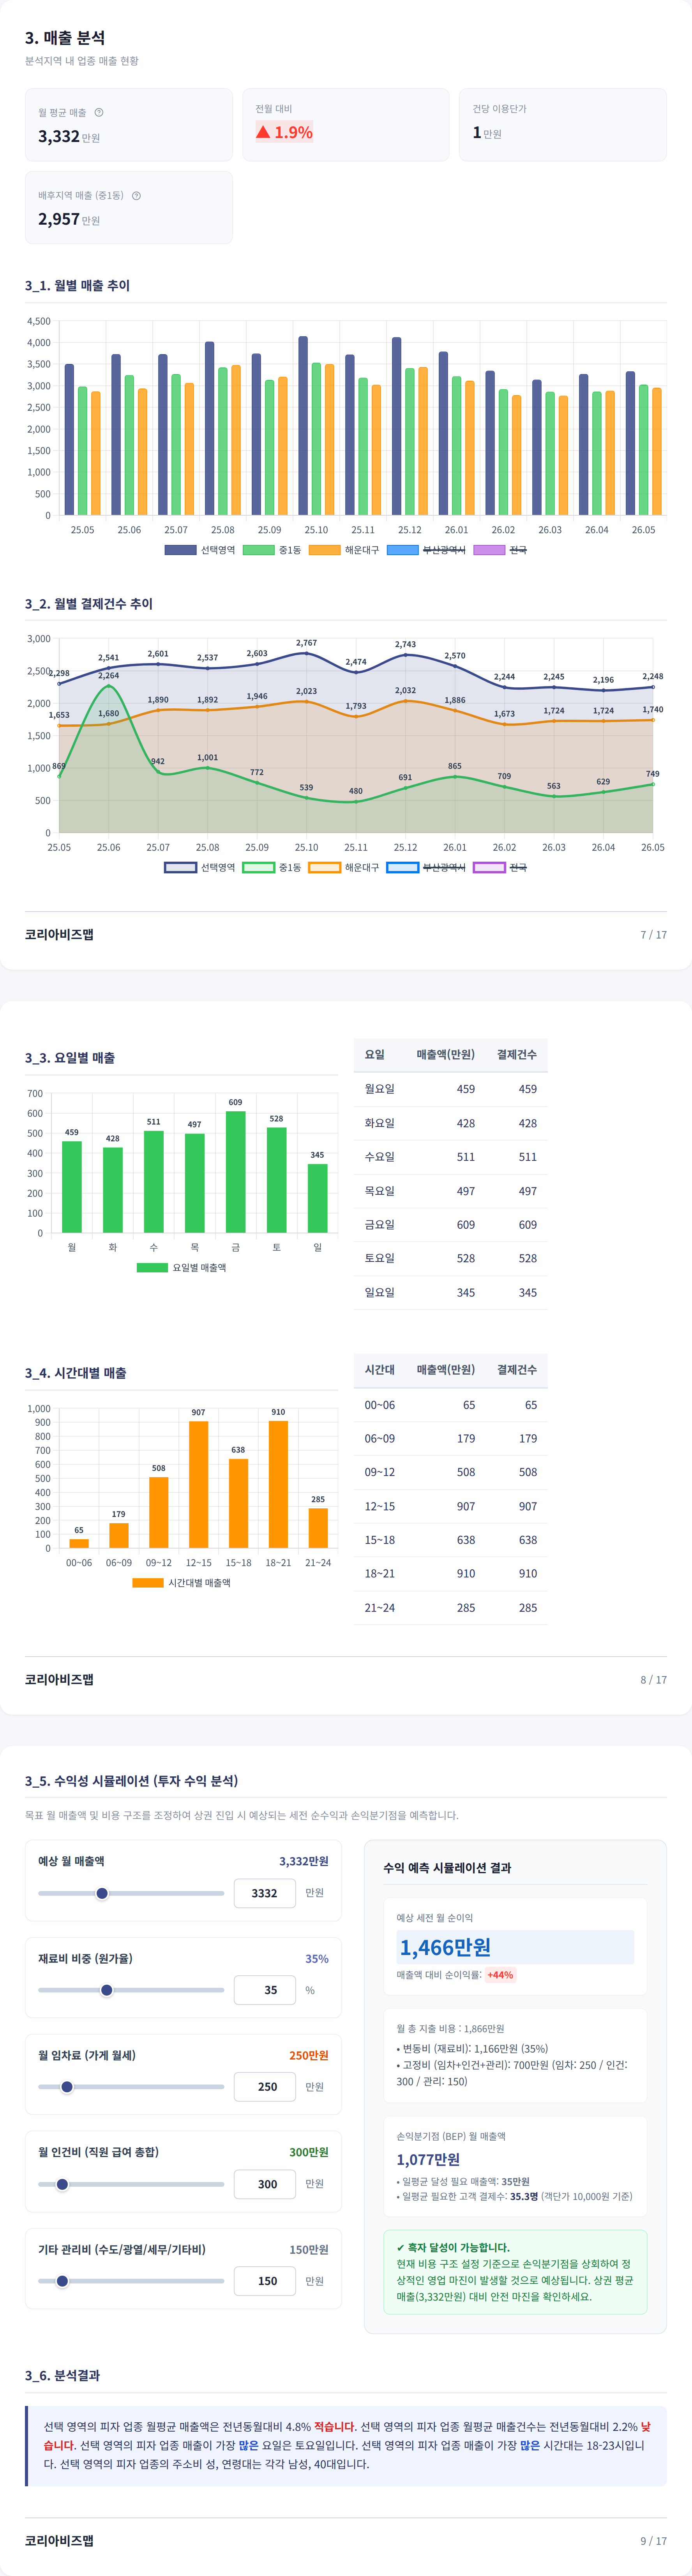Viewport: 692px width, 2576px height.
Task: Click the 18~21 row label in 시간대 table
Action: tap(380, 1574)
